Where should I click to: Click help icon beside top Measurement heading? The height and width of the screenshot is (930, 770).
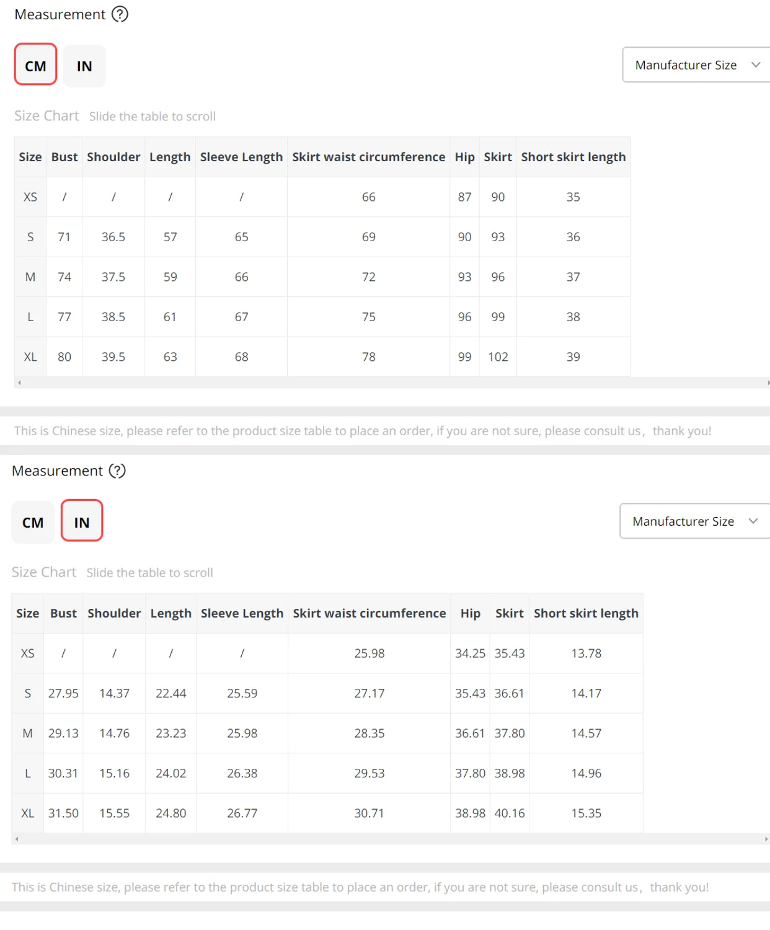pos(120,14)
